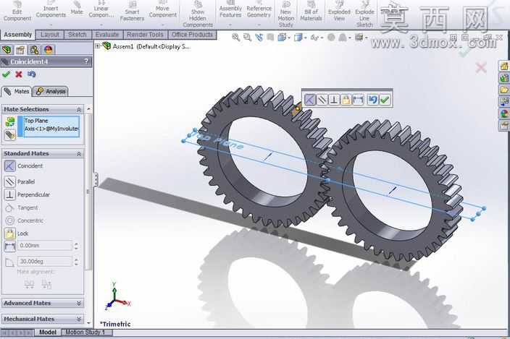Open the Hide/Show Items dropdown arrow

322,38
